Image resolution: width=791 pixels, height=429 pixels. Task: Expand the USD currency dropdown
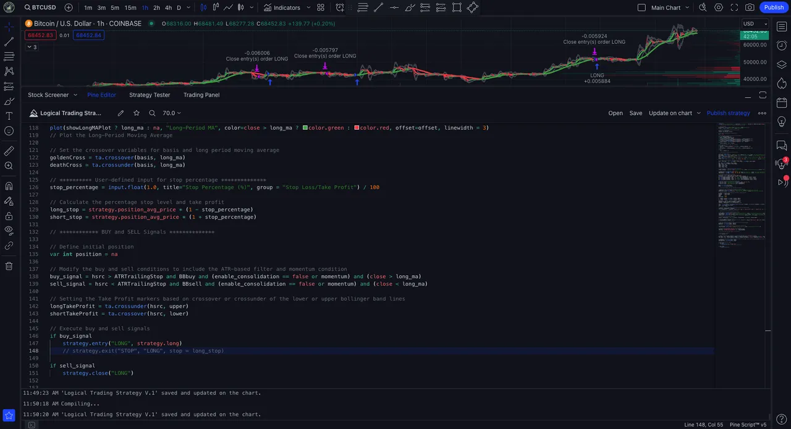pyautogui.click(x=755, y=23)
